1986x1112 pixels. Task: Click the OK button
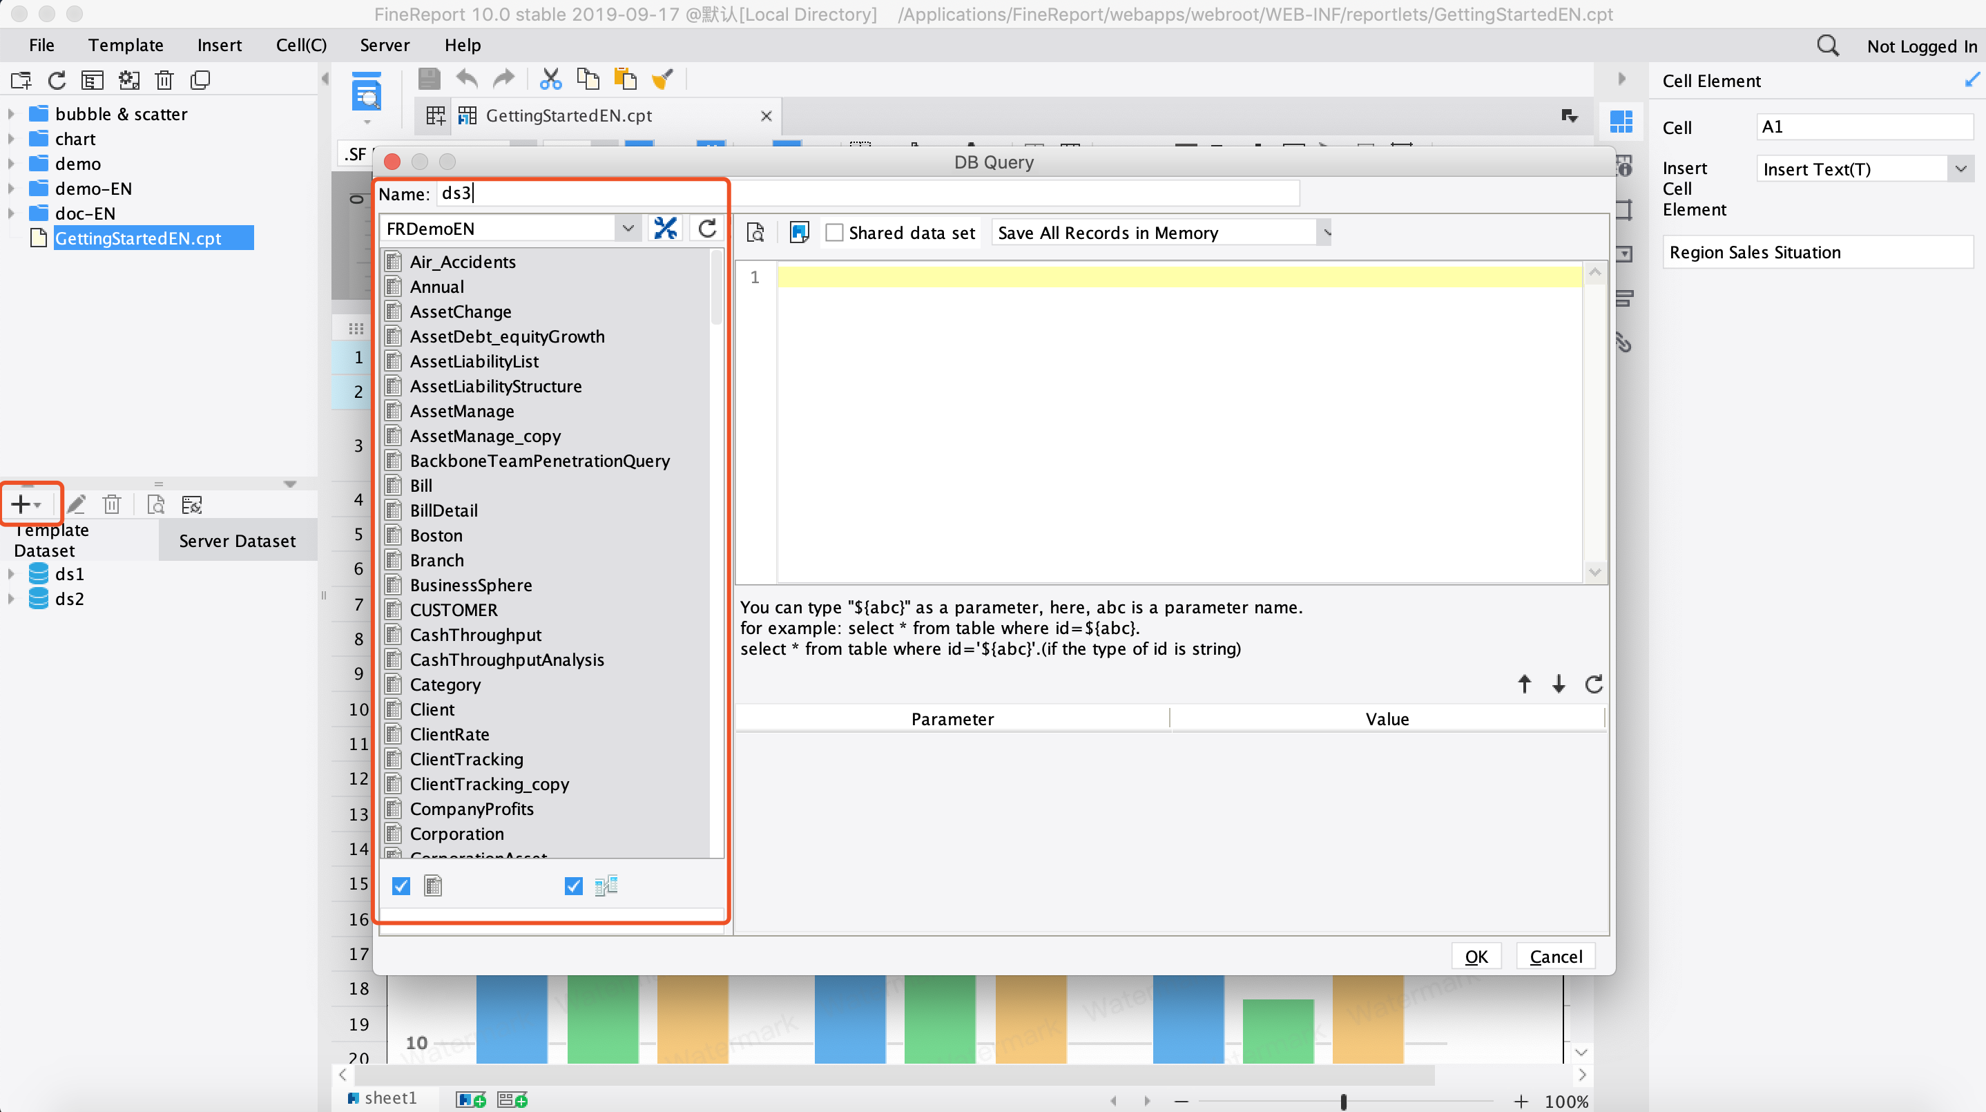click(1476, 956)
